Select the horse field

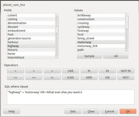(31, 53)
